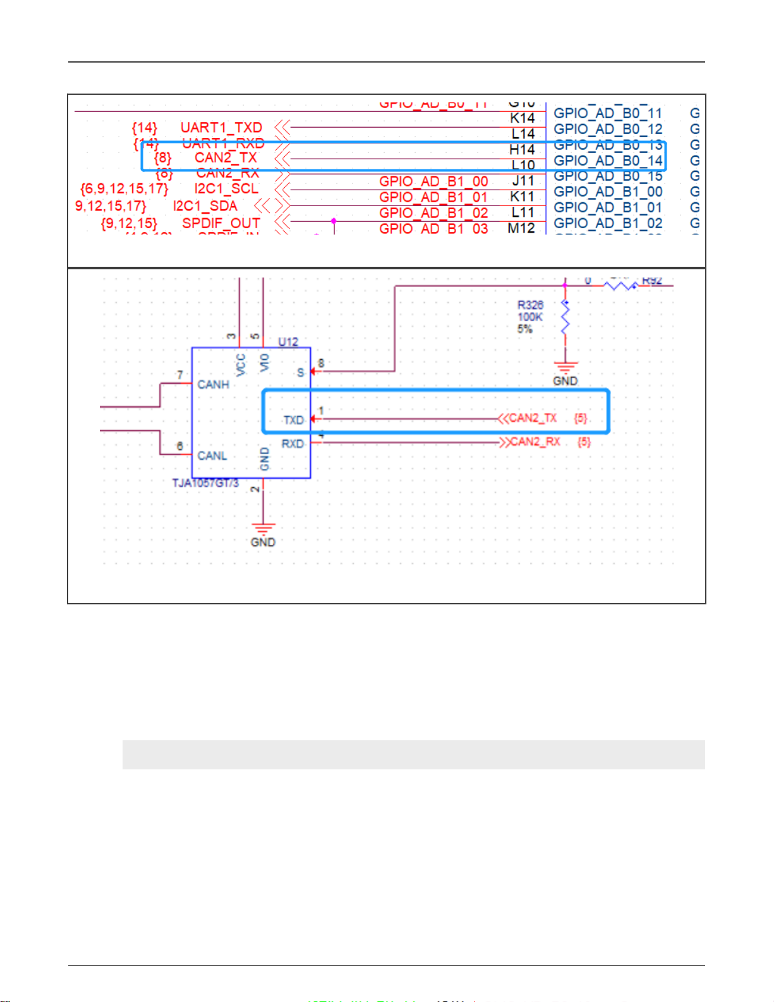
Task: Select the CANH pin label on U12
Action: (x=213, y=384)
